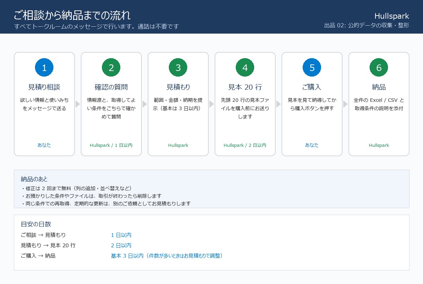Select the 見積もり card title
This screenshot has height=284, width=423.
click(x=178, y=87)
